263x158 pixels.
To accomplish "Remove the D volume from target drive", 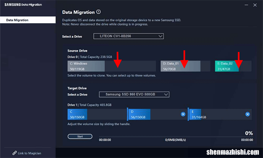I will (x=183, y=114).
